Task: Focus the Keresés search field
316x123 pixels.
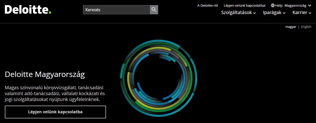Action: pos(116,10)
